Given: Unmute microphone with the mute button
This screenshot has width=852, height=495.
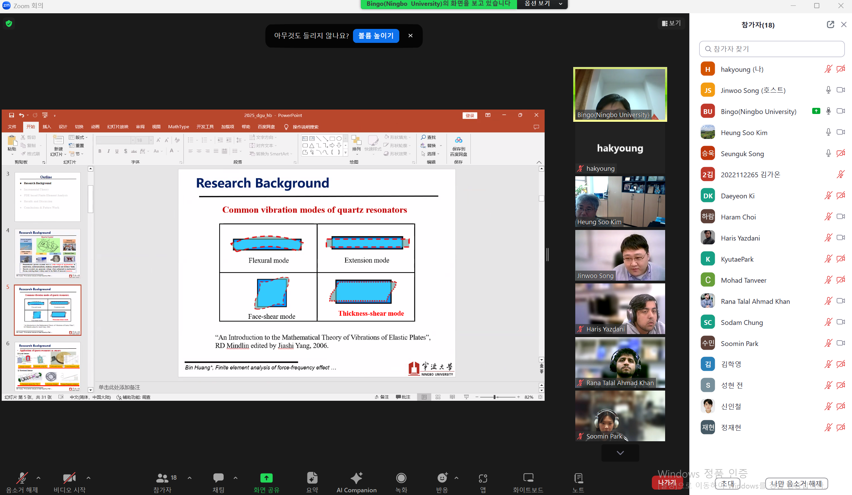Looking at the screenshot, I should coord(22,482).
